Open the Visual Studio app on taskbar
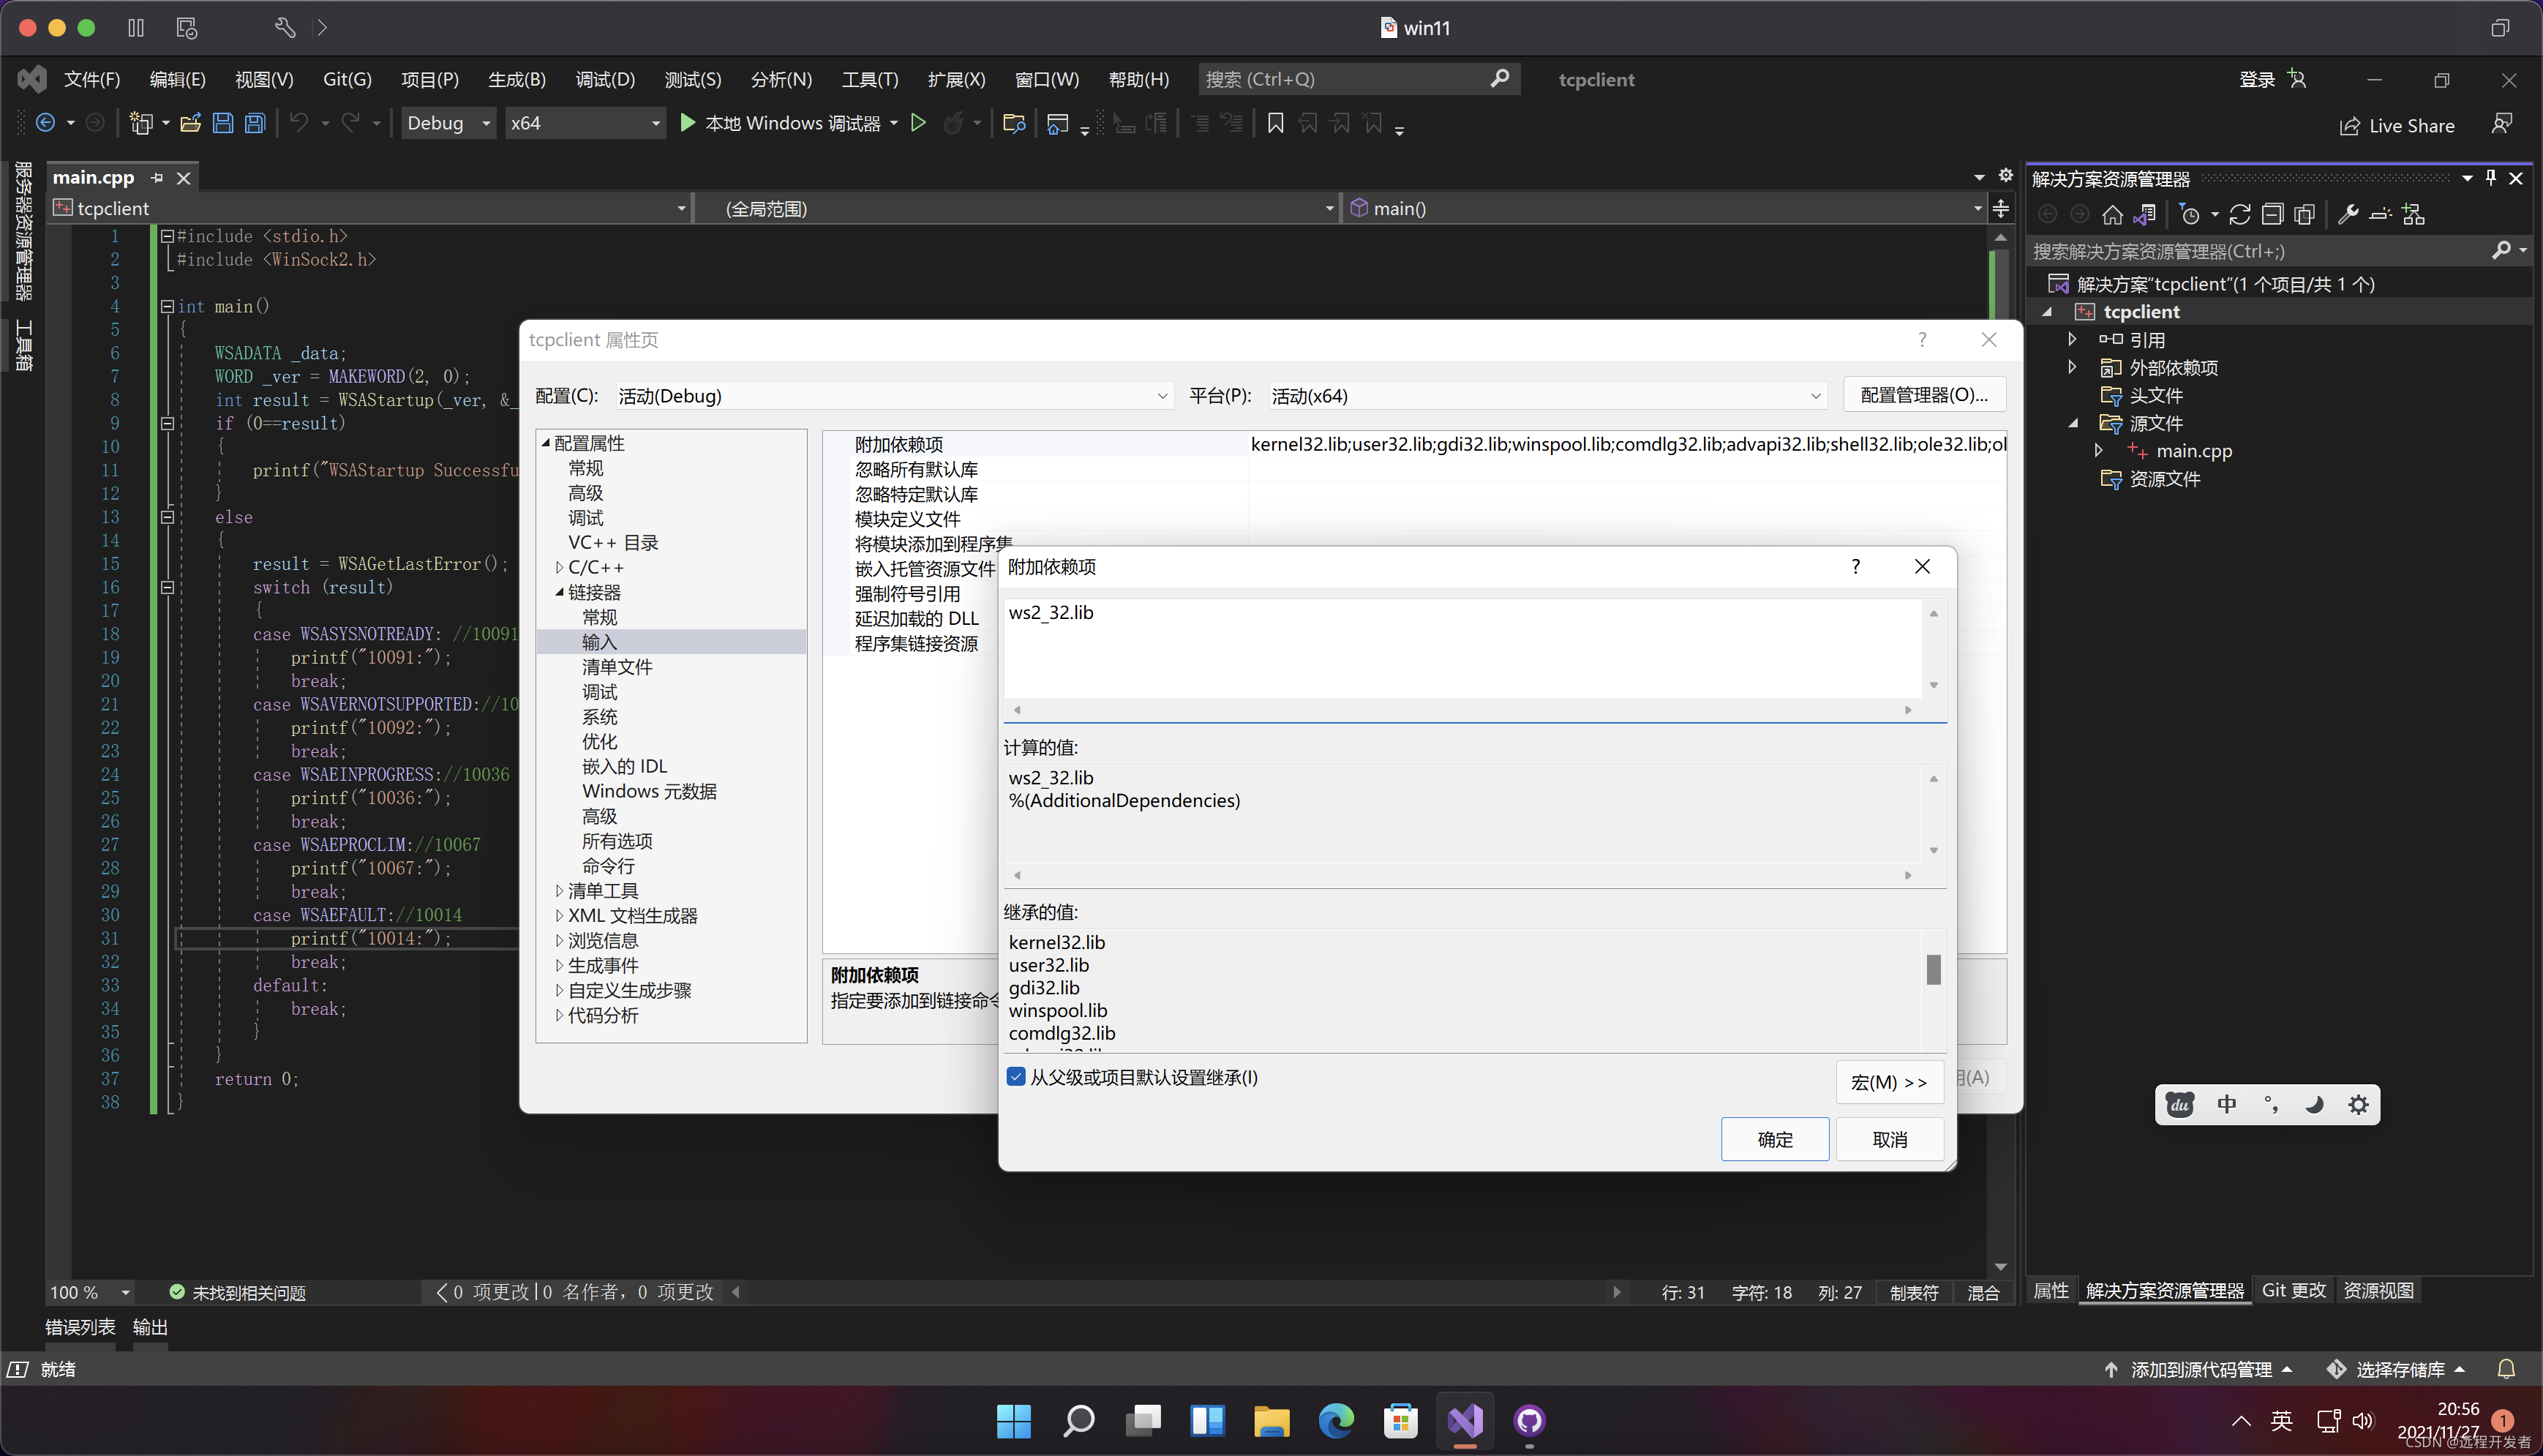Image resolution: width=2543 pixels, height=1456 pixels. (1465, 1420)
